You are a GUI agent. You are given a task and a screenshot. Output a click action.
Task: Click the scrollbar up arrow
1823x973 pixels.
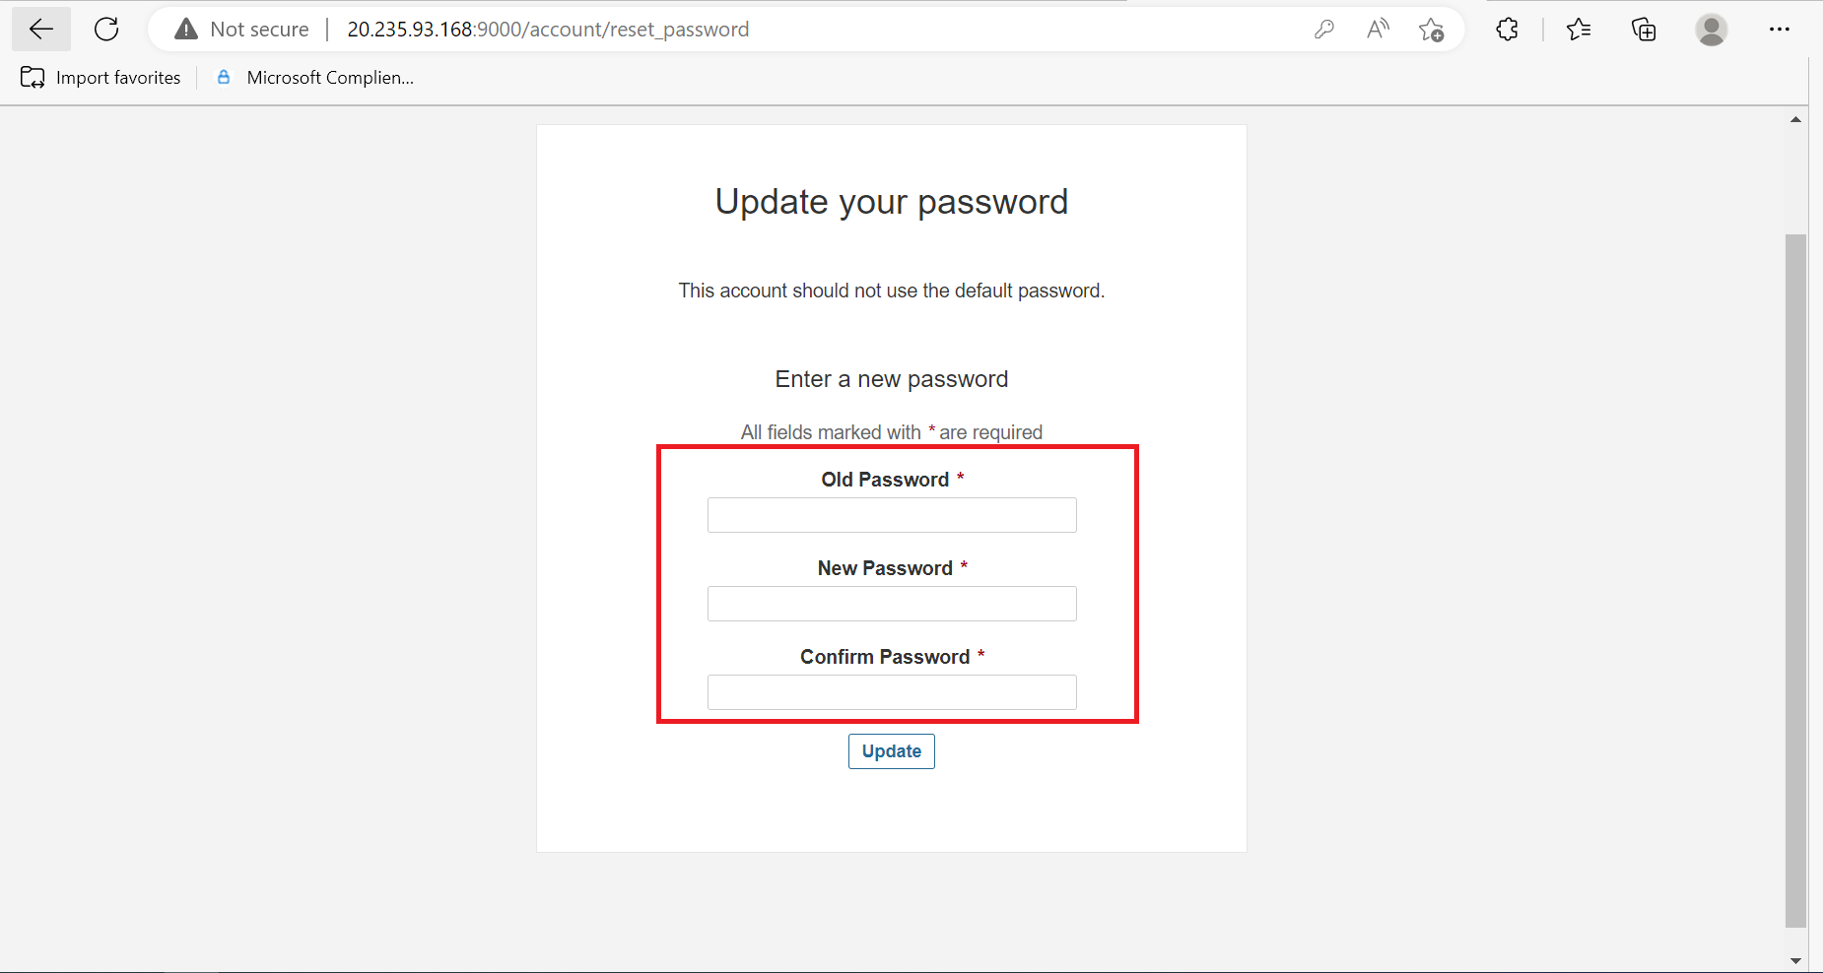(x=1796, y=118)
